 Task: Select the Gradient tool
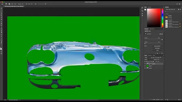click(x=1, y=29)
